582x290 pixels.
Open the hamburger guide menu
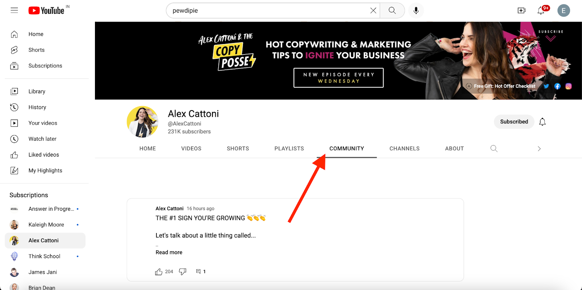coord(14,11)
